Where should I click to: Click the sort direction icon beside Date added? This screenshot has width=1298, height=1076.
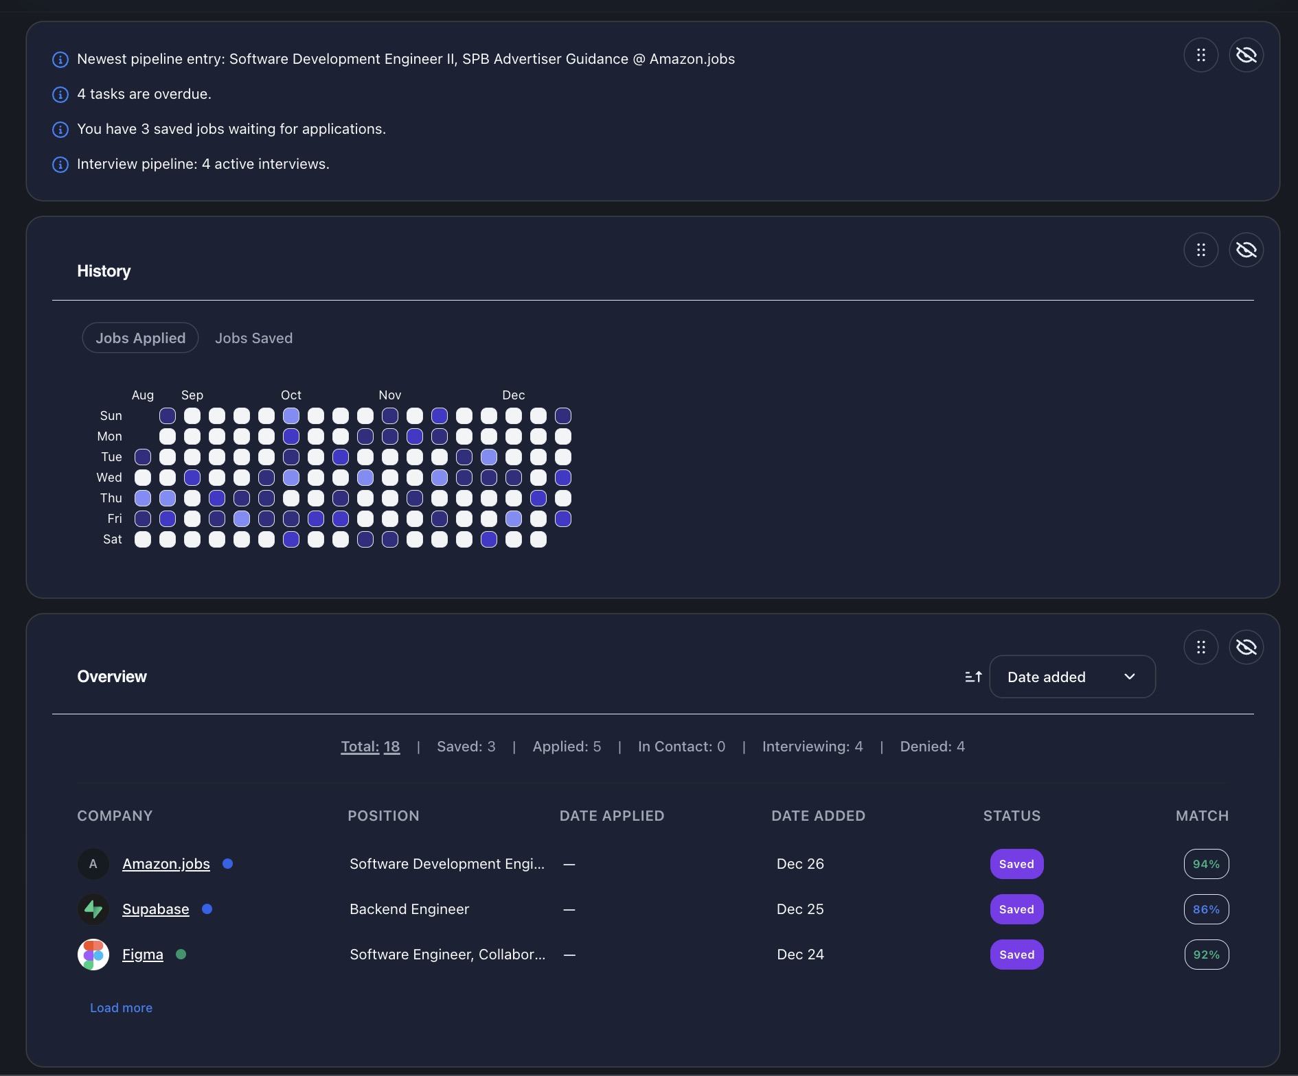972,677
